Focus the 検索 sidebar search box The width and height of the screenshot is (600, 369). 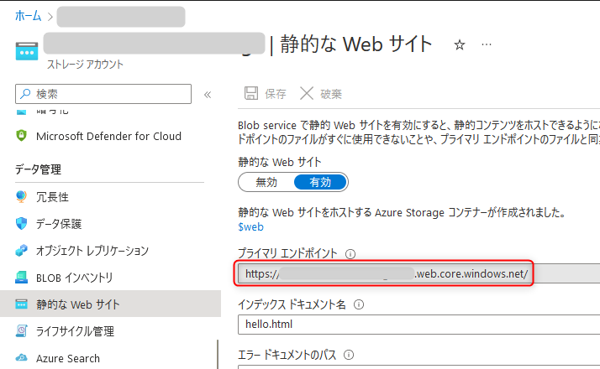(103, 94)
